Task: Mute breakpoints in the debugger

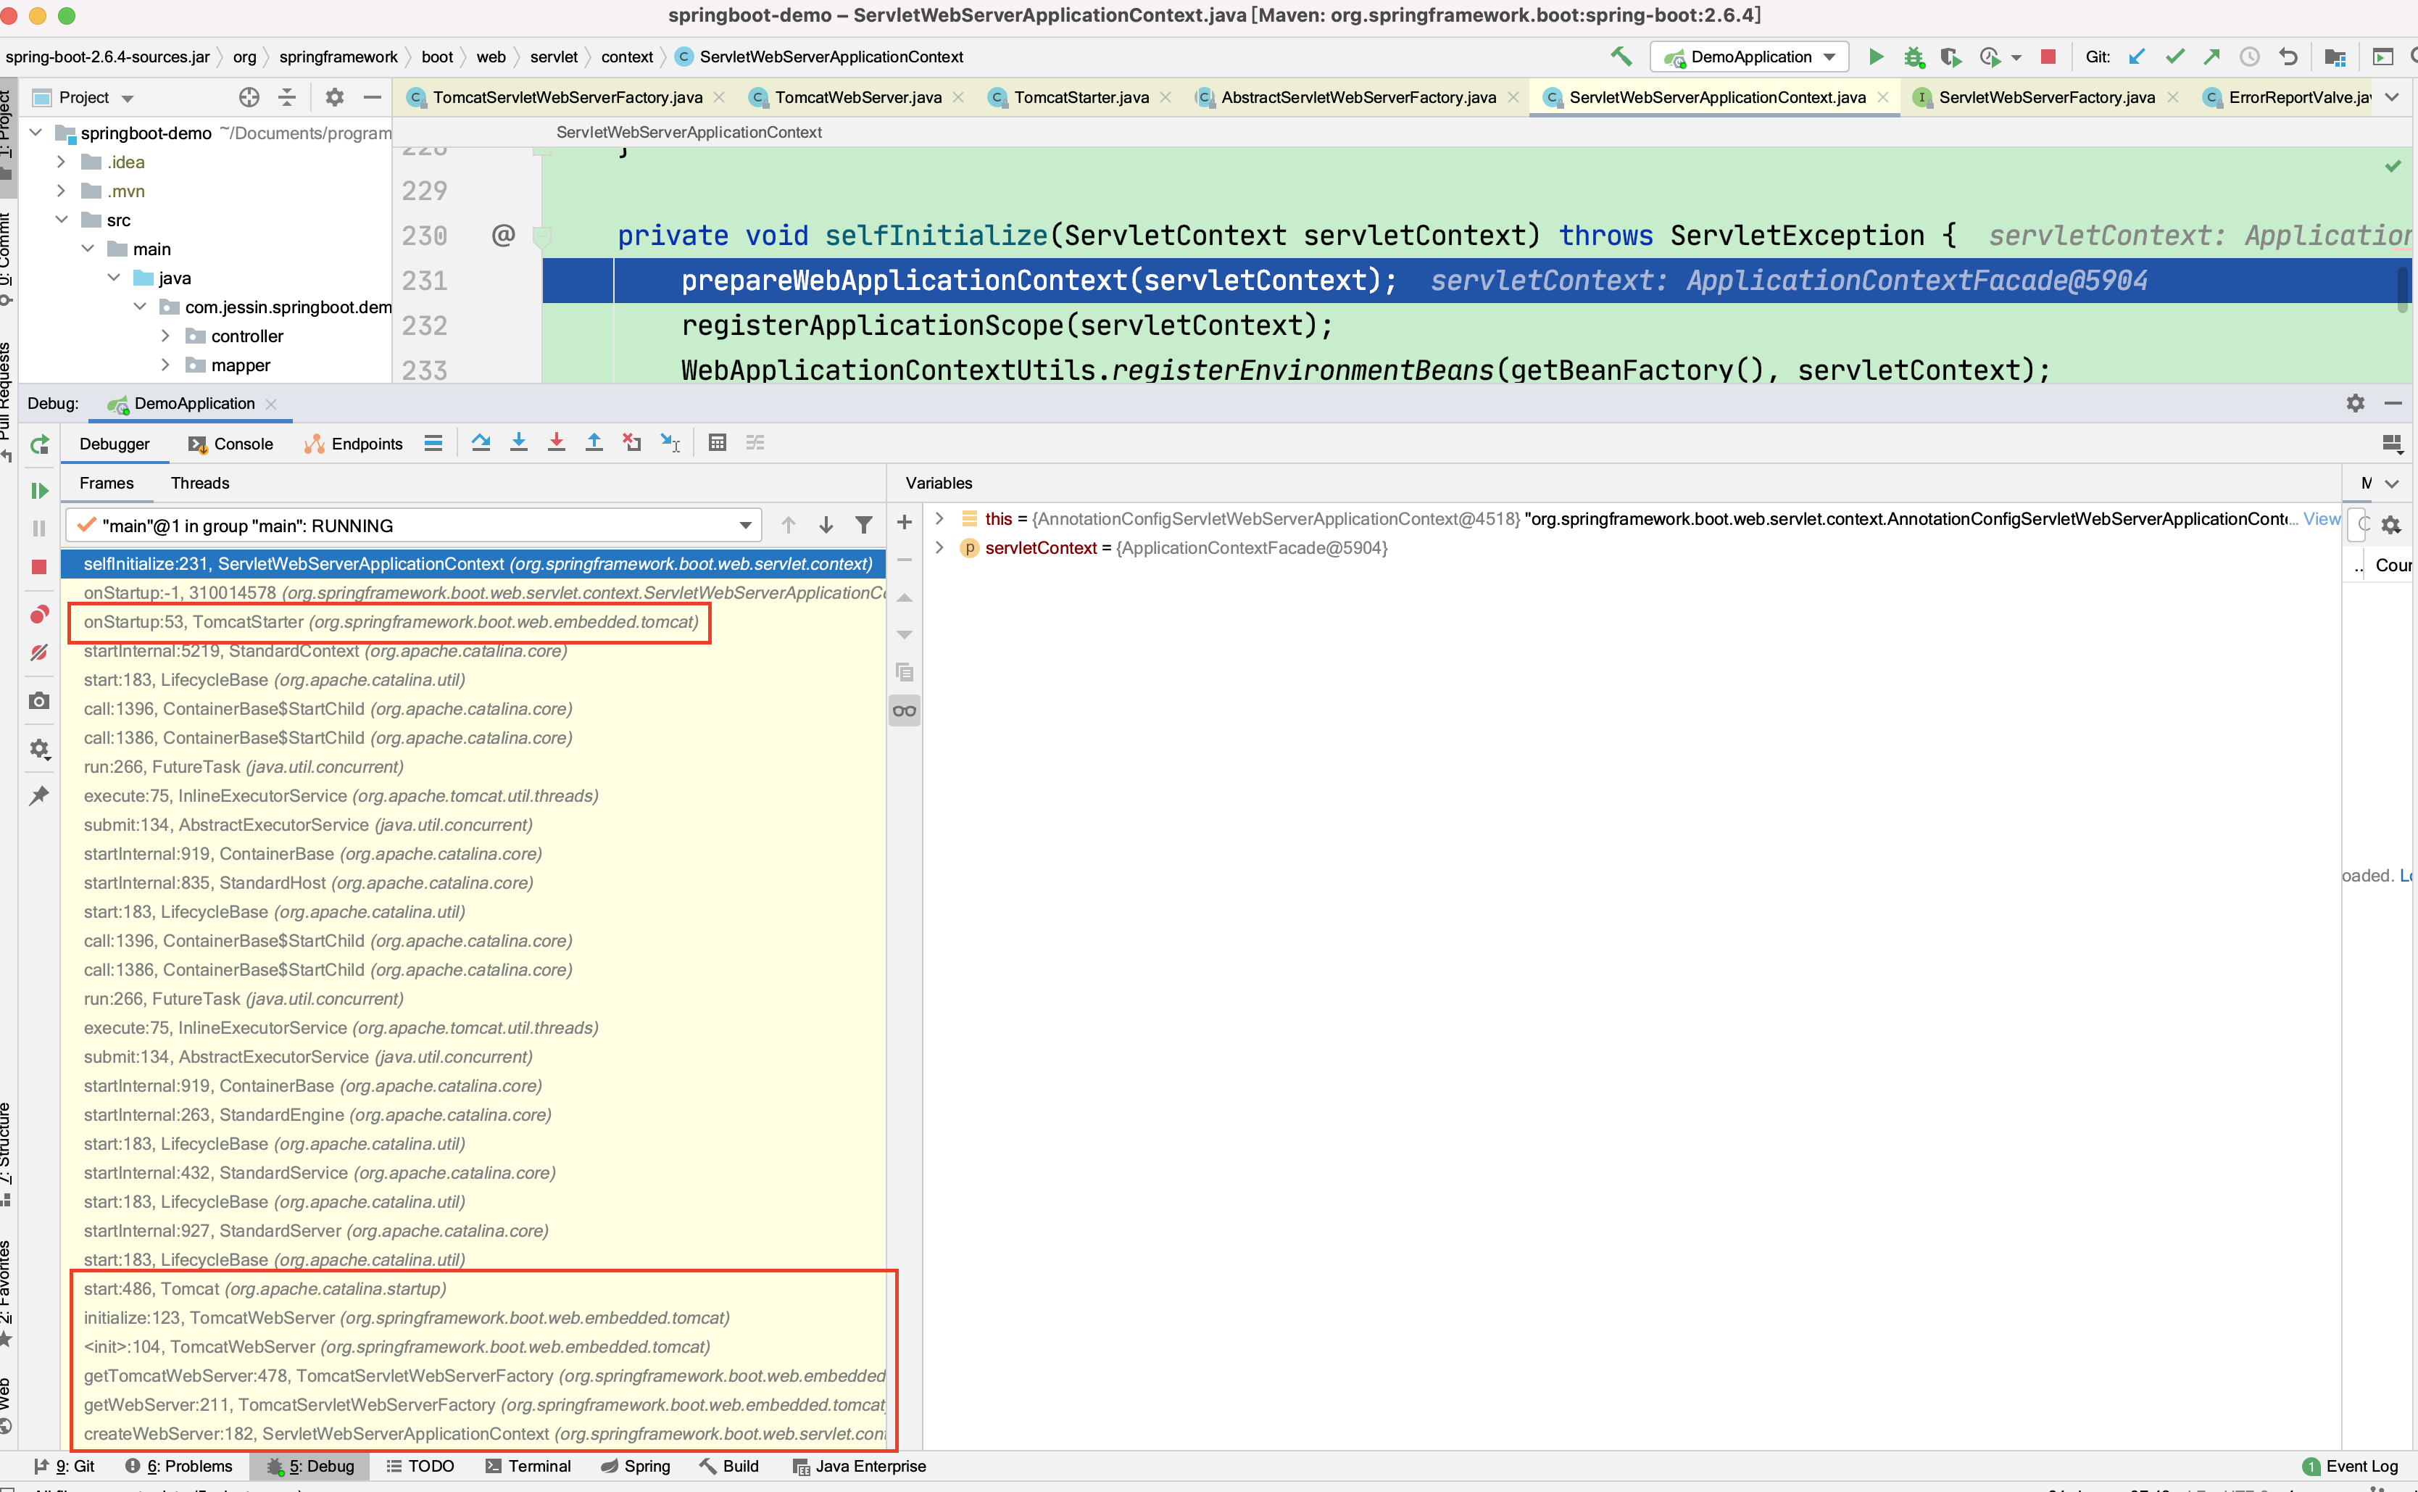Action: (x=39, y=652)
